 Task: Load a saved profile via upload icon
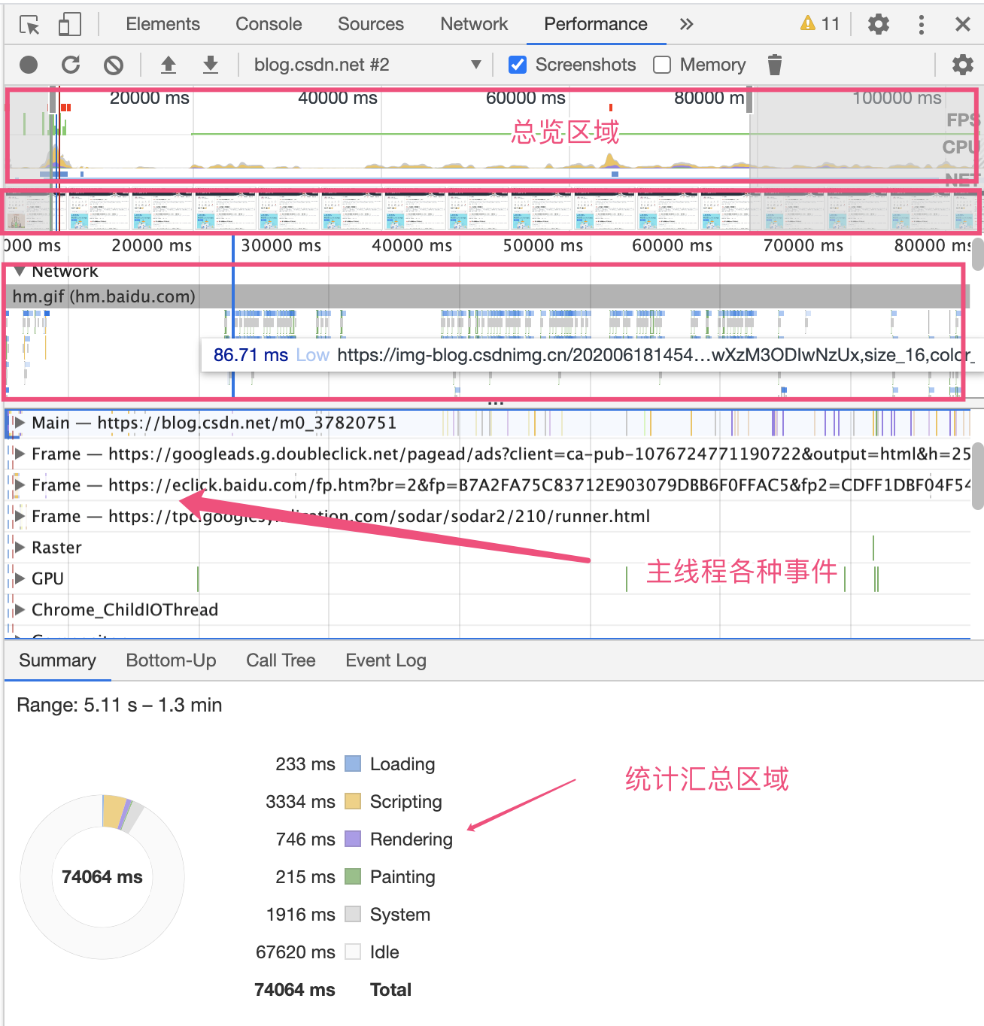point(169,65)
